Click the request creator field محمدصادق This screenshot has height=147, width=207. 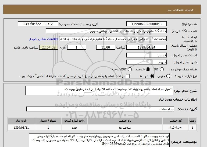[x=113, y=39]
